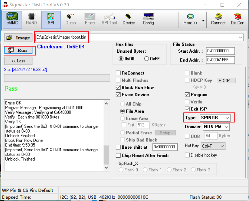
Task: Click the Checksum : 0x6E04 text
Action: 61,47
